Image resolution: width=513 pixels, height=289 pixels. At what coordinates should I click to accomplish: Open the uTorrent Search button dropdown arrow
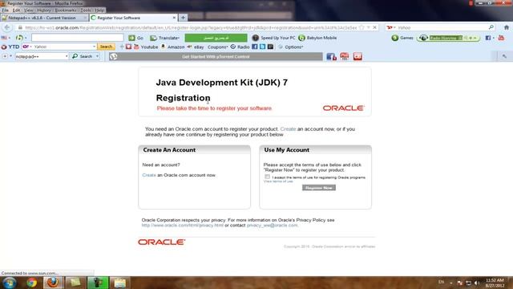tap(97, 56)
